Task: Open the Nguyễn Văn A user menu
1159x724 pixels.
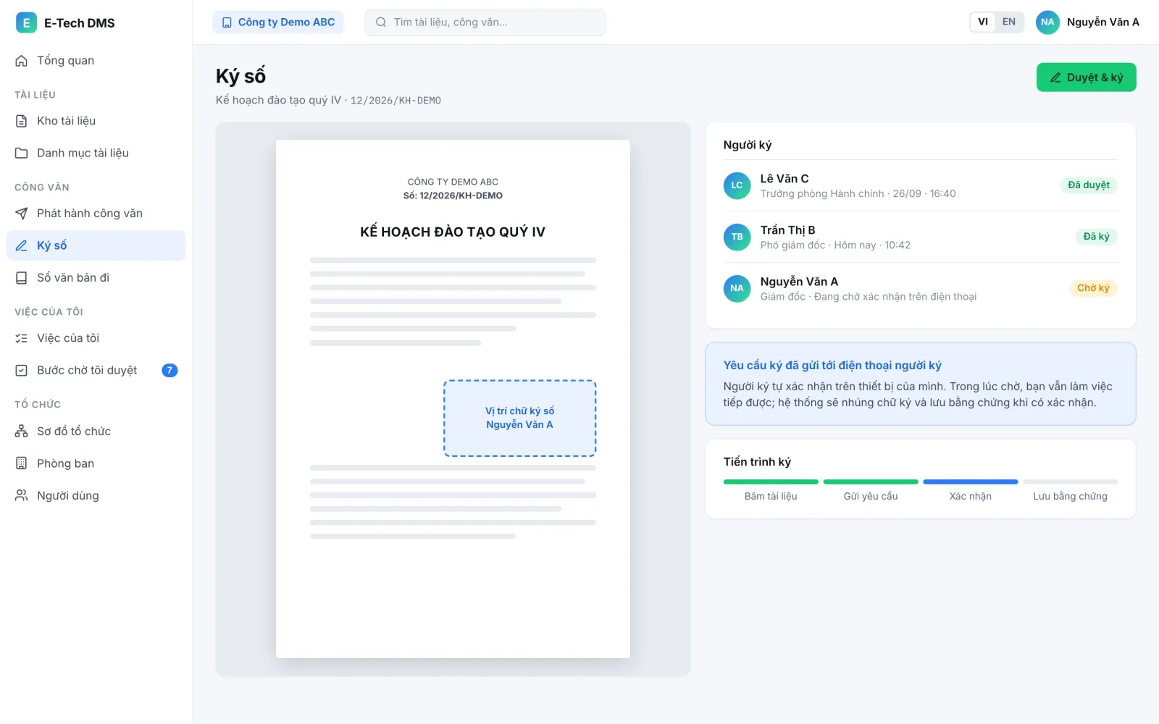Action: pyautogui.click(x=1087, y=22)
